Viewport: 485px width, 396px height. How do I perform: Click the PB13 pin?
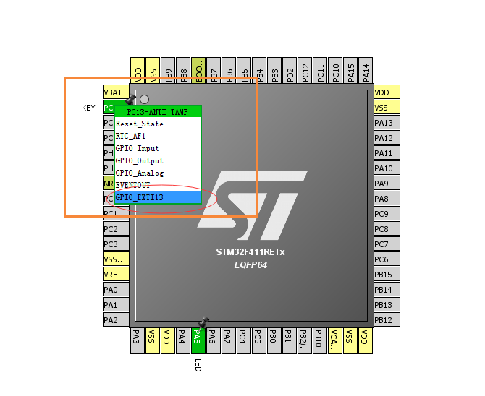point(387,304)
